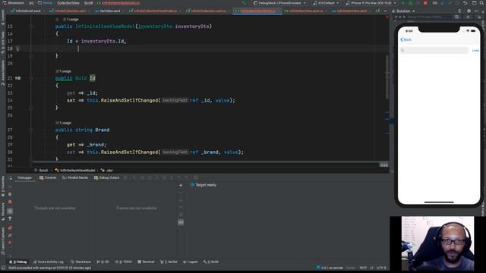486x273 pixels.
Task: Click the tool window toggle icon at bottom-left corner
Action: [x=3, y=268]
